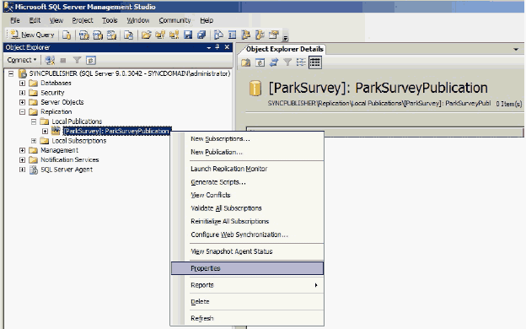Viewport: 526px width, 329px height.
Task: Click the Object Explorer toolbar icon
Action: click(x=246, y=35)
